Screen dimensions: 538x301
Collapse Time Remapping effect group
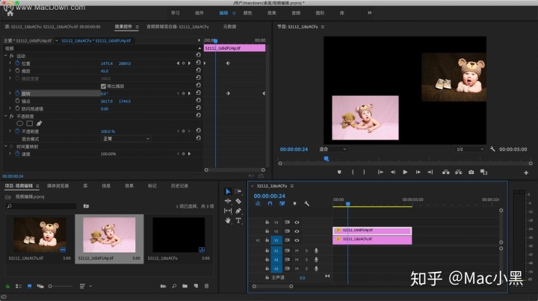click(x=6, y=146)
